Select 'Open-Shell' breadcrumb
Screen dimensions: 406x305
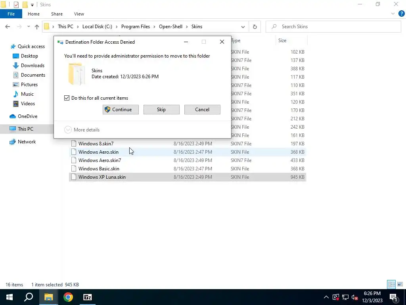[x=170, y=27]
